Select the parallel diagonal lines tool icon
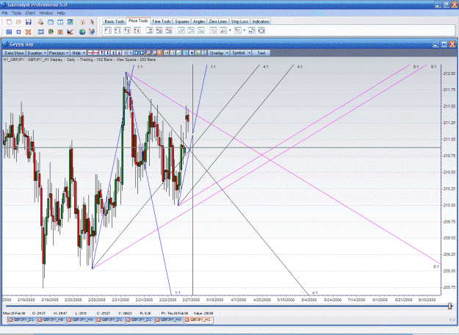Screen dimensions: 459x335 point(181,30)
